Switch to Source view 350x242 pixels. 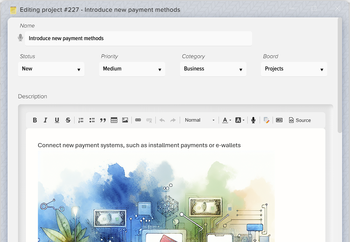[x=300, y=120]
